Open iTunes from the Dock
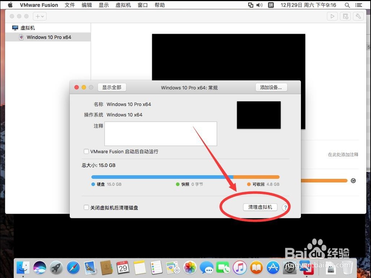 point(240,268)
